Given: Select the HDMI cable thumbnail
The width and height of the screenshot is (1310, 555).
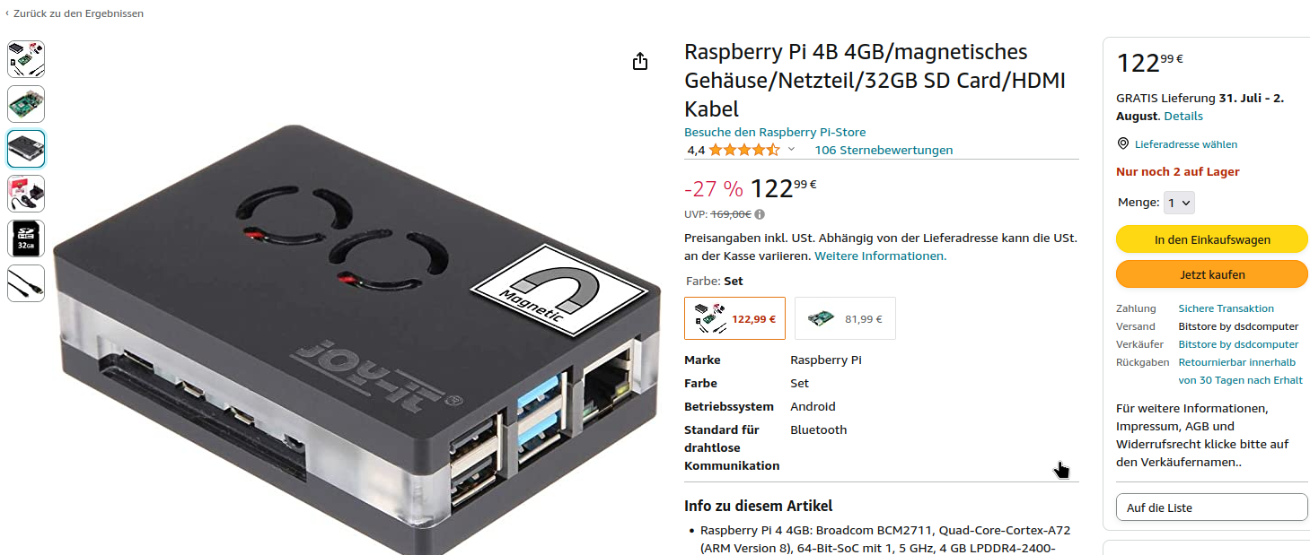Looking at the screenshot, I should click(26, 283).
